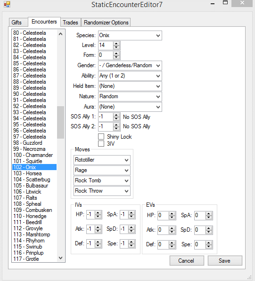Select 114 - Rhyhorn in the list

tap(34, 241)
